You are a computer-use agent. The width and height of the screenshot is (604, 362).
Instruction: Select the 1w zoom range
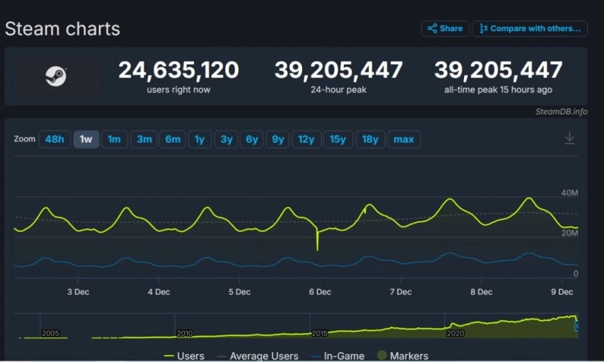pos(86,139)
